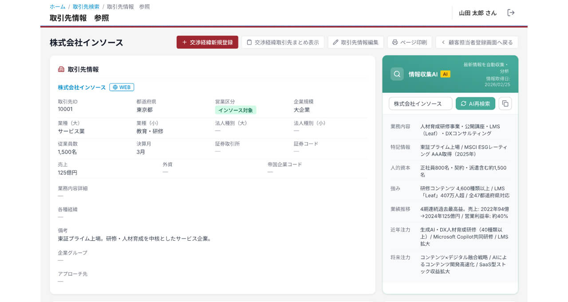Click the 山田 太郎 さん user name

coord(477,13)
